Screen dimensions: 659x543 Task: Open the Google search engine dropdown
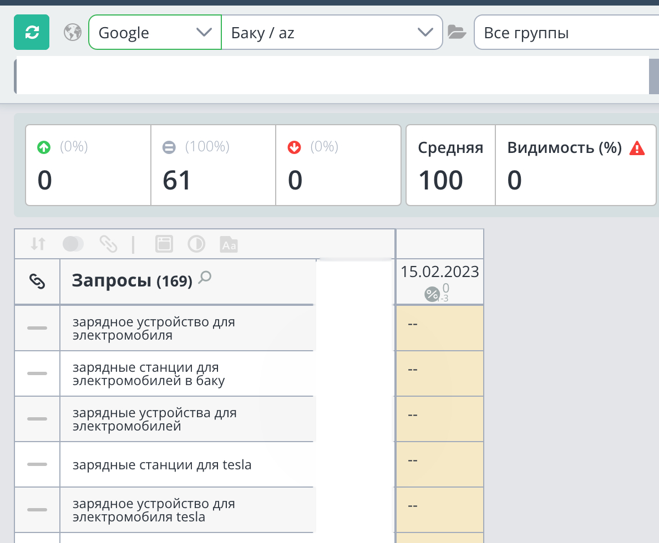pos(155,33)
